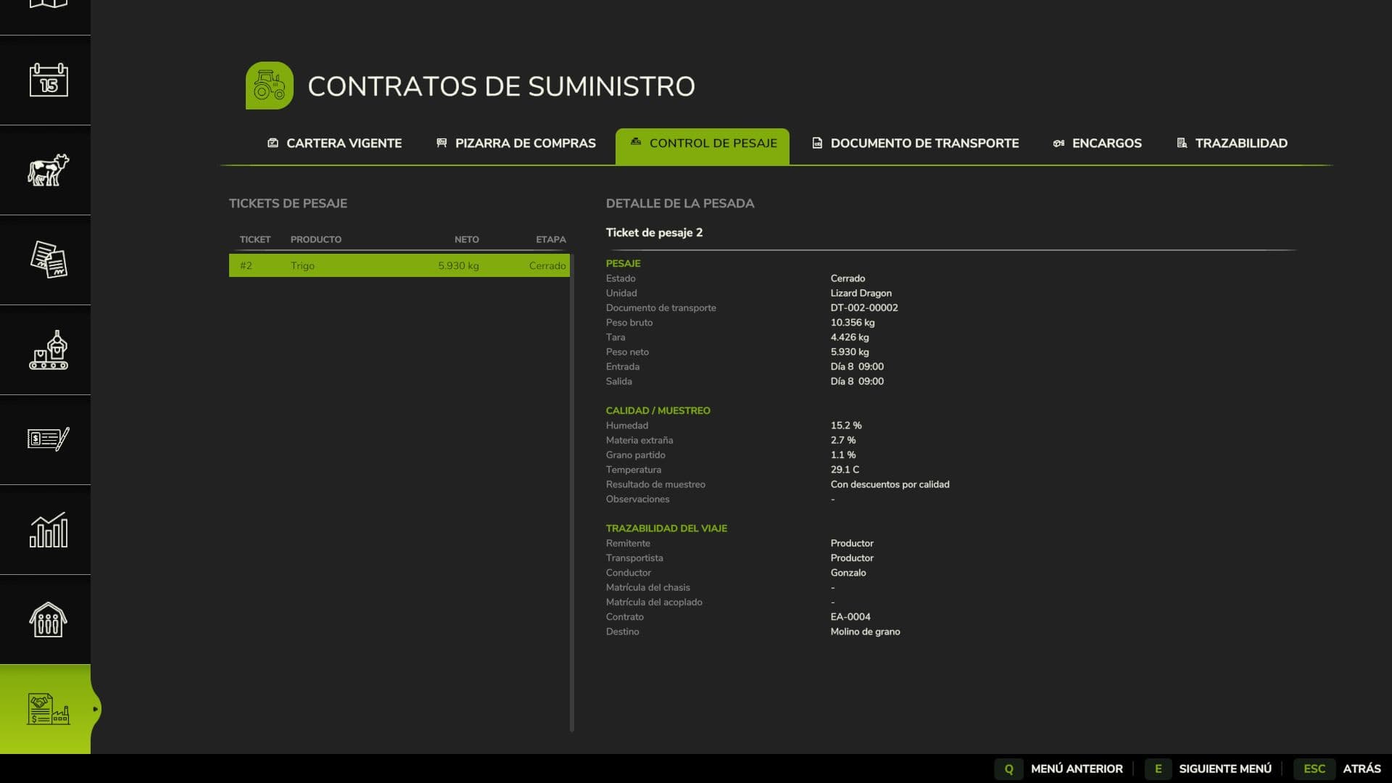The width and height of the screenshot is (1392, 783).
Task: Select the contracts documents sidebar icon
Action: click(x=49, y=260)
